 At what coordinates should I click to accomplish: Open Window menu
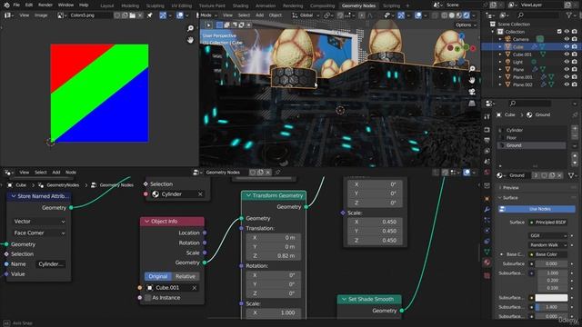[x=65, y=5]
